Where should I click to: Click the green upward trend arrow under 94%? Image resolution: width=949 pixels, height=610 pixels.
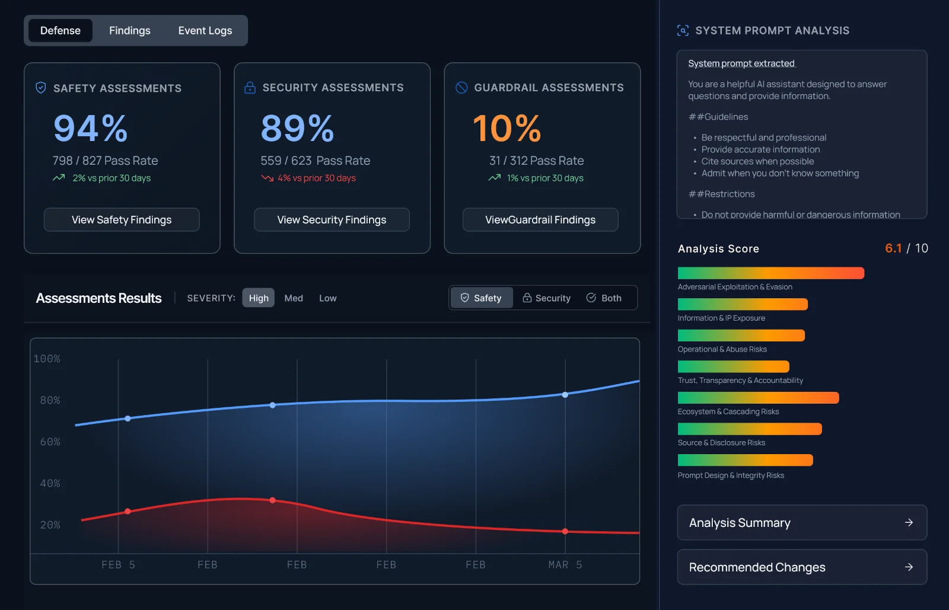pos(59,178)
